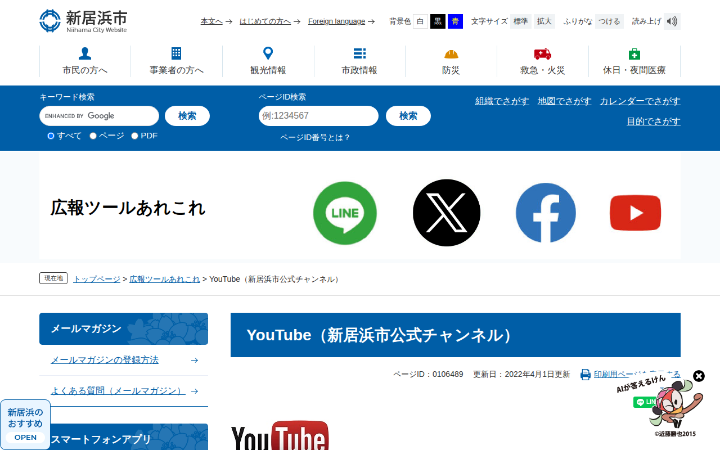Click the keyword 検索 button
This screenshot has height=450, width=720.
(187, 116)
